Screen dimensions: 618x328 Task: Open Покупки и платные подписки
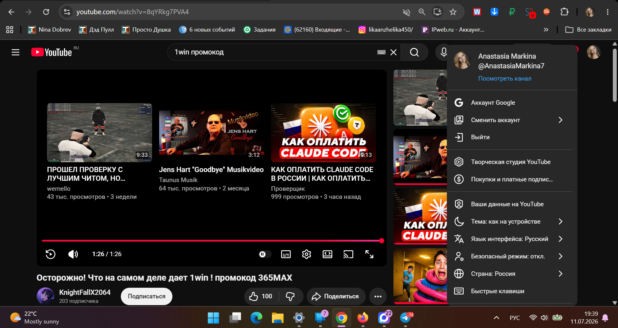point(512,179)
